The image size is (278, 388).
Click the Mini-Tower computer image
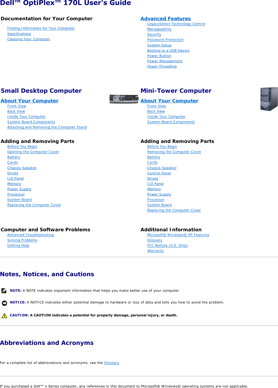(x=269, y=99)
